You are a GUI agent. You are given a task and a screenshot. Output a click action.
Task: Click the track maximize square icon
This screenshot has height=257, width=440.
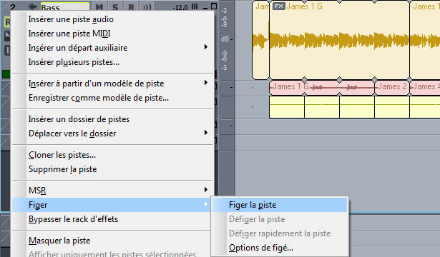[x=214, y=6]
